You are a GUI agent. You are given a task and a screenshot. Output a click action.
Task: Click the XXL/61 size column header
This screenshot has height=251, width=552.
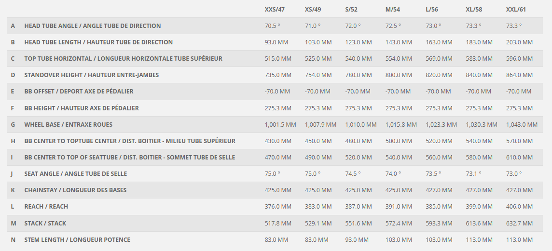517,10
